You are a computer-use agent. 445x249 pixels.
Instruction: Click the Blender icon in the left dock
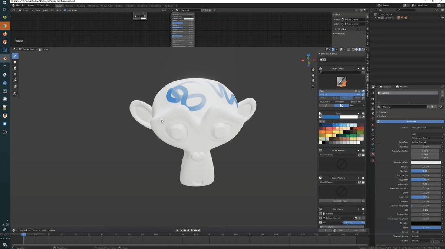(x=5, y=58)
